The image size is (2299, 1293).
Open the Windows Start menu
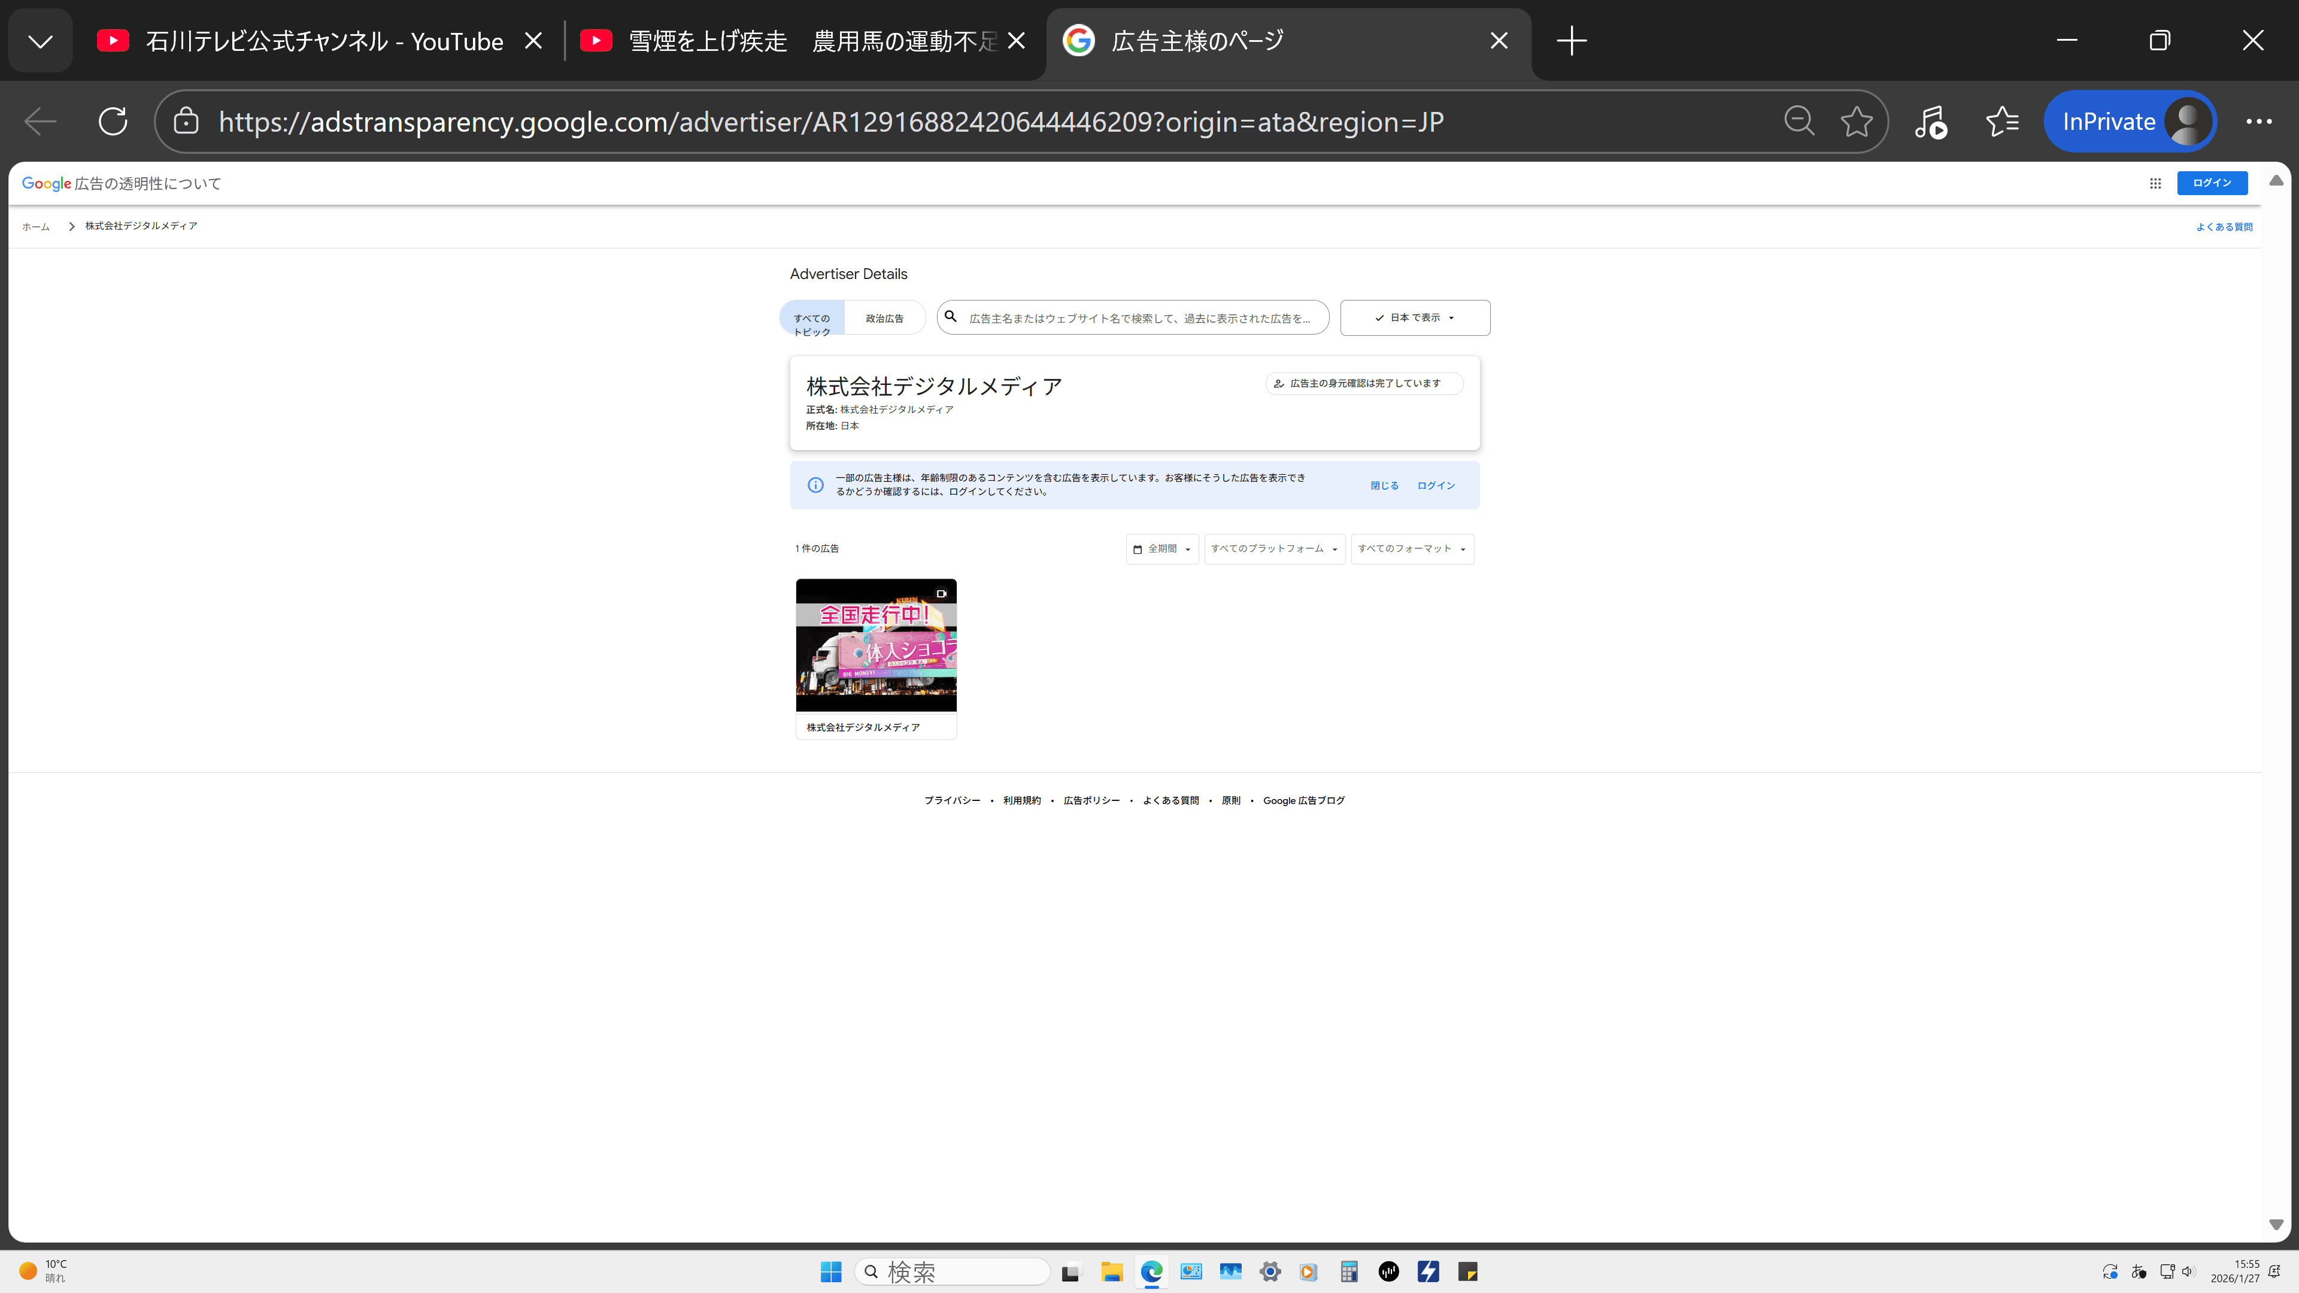(x=831, y=1271)
